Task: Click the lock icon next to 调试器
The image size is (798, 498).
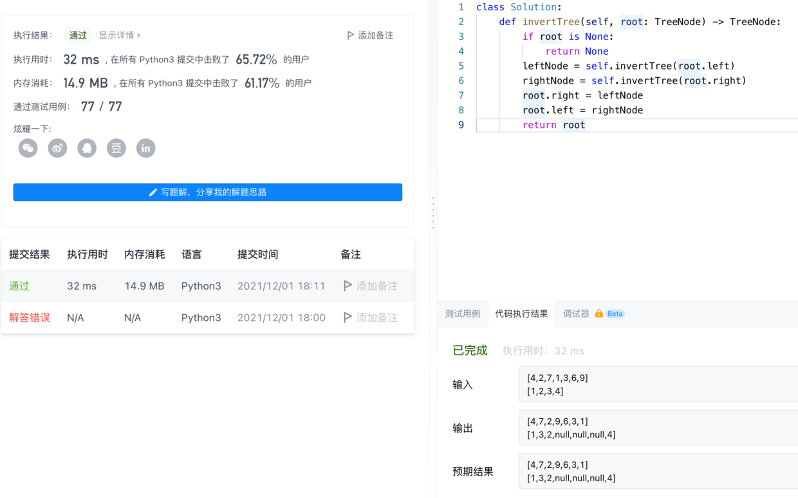Action: pyautogui.click(x=599, y=314)
